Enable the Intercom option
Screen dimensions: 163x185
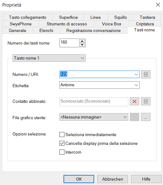pos(62,152)
